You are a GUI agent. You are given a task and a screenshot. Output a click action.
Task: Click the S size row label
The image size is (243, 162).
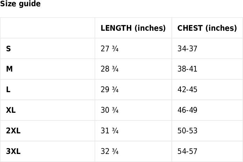[x=8, y=49]
